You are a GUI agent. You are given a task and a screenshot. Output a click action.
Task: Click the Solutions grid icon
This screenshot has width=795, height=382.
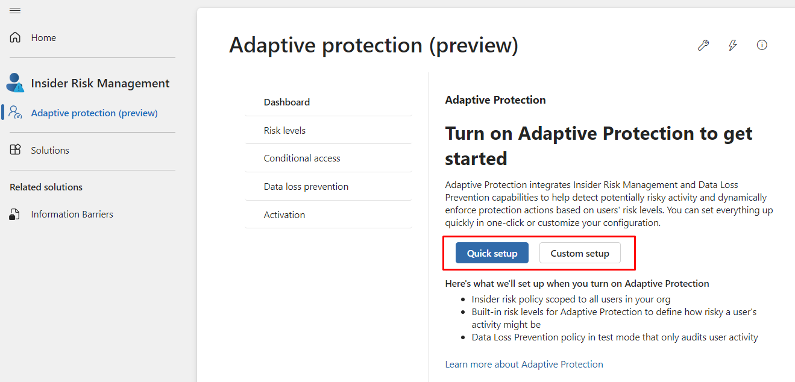click(x=16, y=150)
